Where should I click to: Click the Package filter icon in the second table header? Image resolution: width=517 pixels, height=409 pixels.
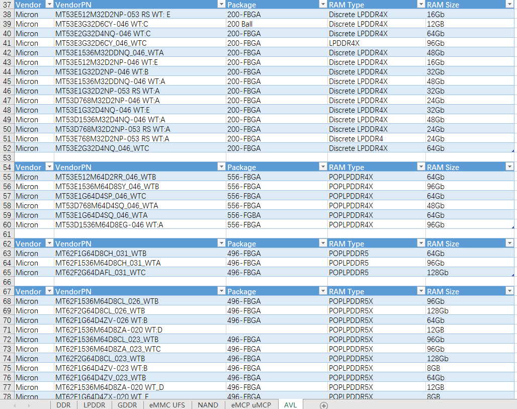[x=323, y=167]
